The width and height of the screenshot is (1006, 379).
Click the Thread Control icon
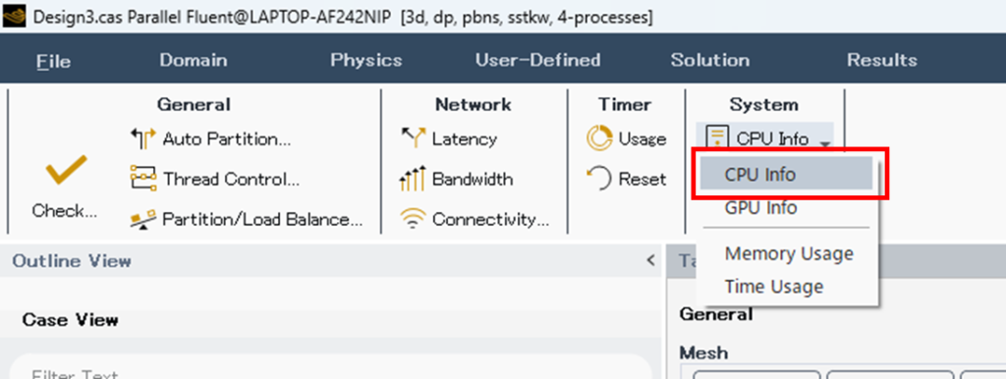point(143,179)
